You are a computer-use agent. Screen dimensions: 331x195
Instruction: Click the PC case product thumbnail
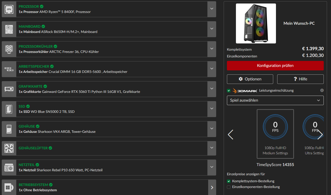[256, 23]
